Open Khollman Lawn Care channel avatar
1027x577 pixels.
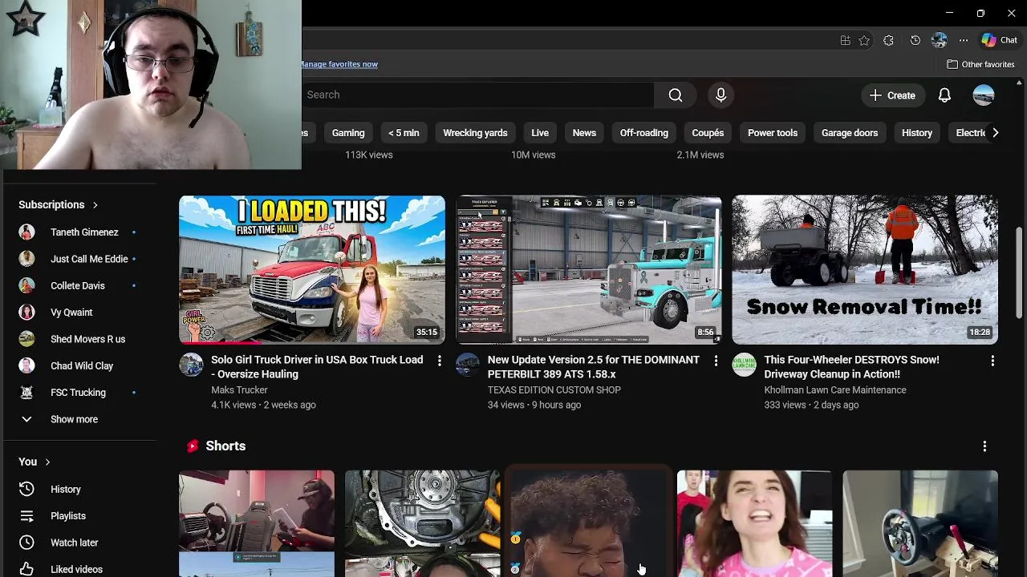tap(744, 365)
